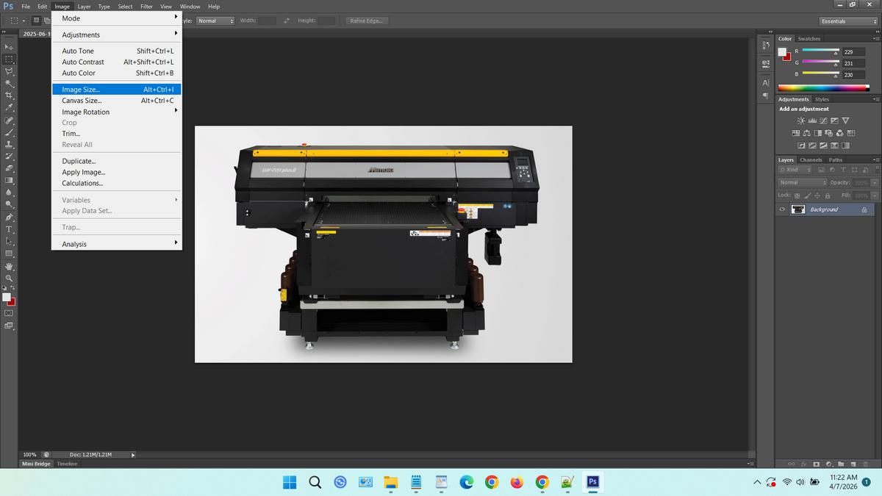Screen dimensions: 882x496
Task: Click Auto Contrast in the Image menu
Action: point(83,62)
